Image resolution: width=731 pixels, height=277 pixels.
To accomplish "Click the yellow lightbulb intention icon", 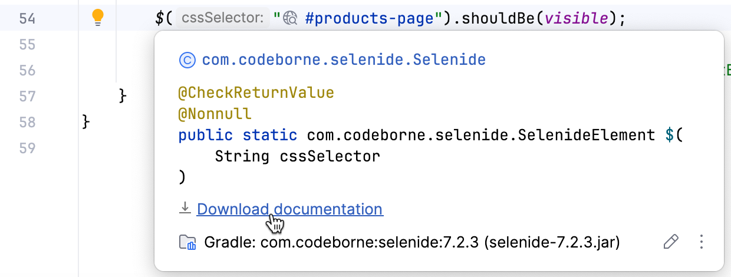I will [98, 18].
